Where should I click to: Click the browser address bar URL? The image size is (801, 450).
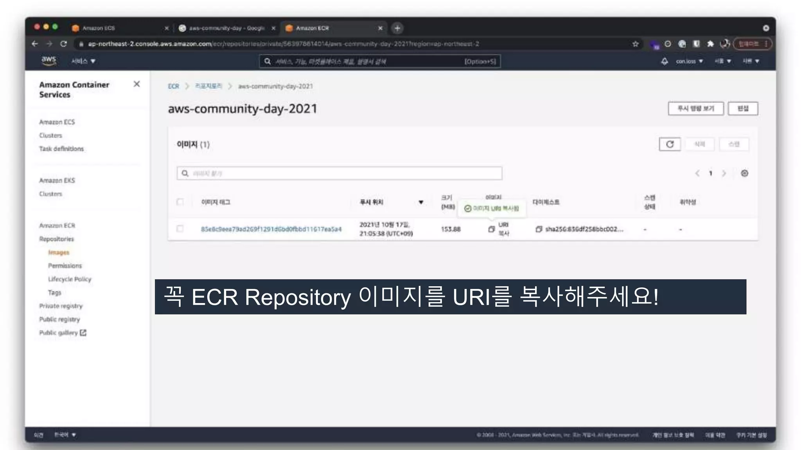pyautogui.click(x=284, y=44)
